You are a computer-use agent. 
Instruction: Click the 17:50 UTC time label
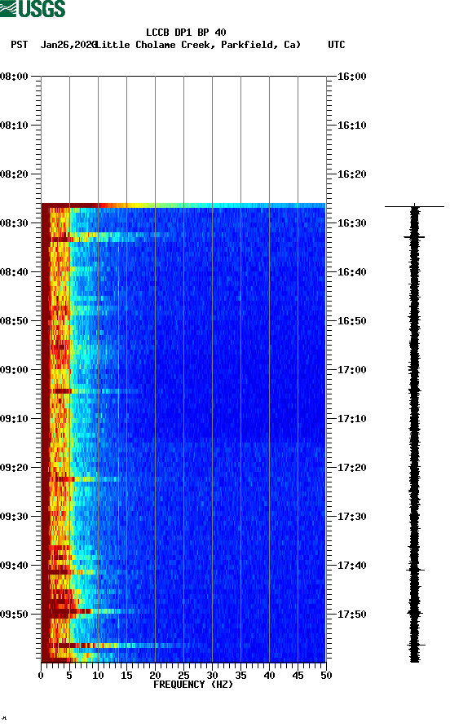click(351, 615)
